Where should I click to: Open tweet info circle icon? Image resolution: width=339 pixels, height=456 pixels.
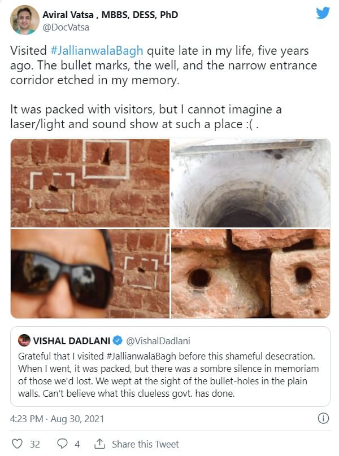(323, 419)
